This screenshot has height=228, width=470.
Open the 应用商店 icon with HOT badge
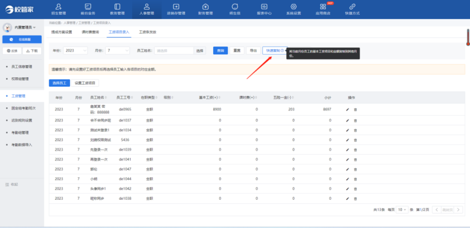[322, 7]
